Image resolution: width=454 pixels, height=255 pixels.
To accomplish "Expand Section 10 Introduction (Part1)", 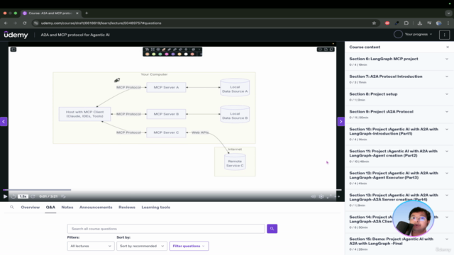I will 399,134.
